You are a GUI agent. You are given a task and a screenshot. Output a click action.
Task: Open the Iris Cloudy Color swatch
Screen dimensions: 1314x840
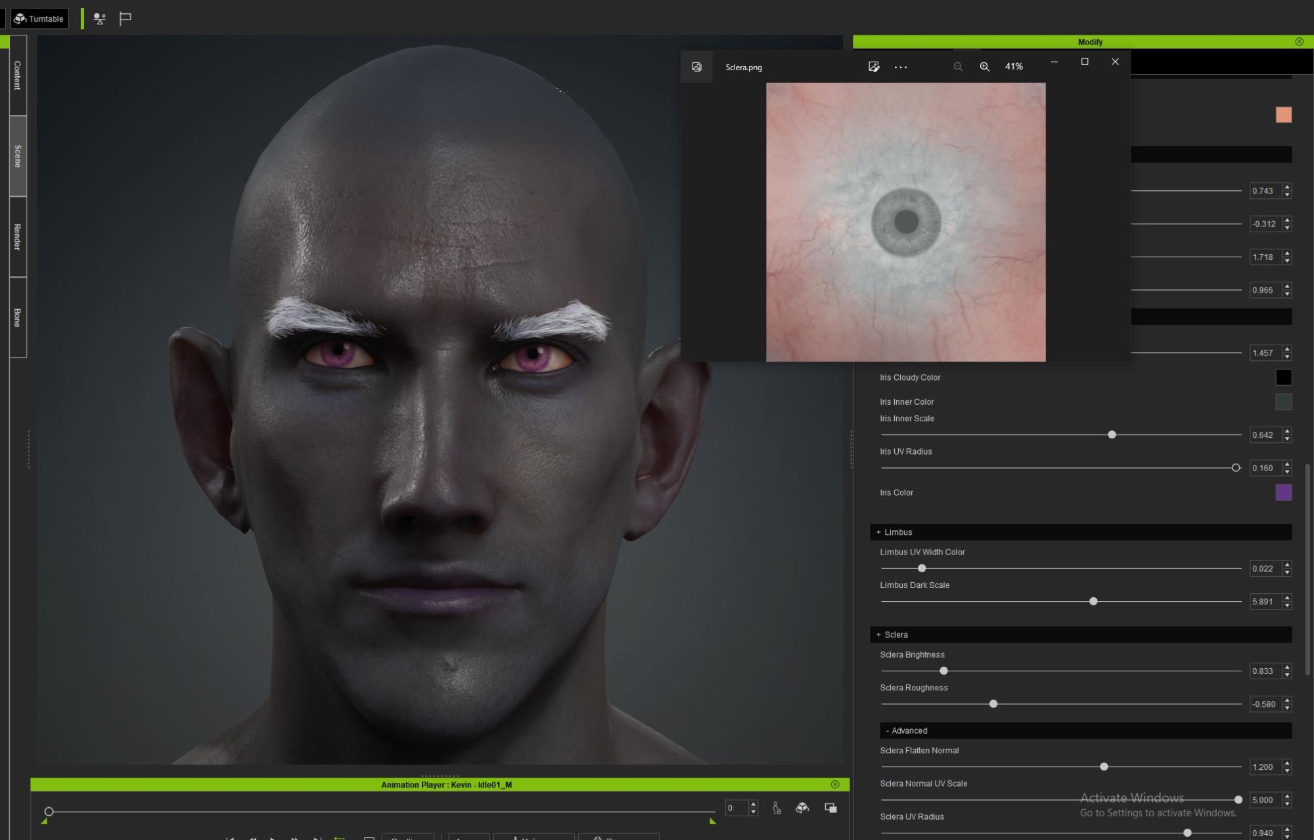coord(1283,377)
